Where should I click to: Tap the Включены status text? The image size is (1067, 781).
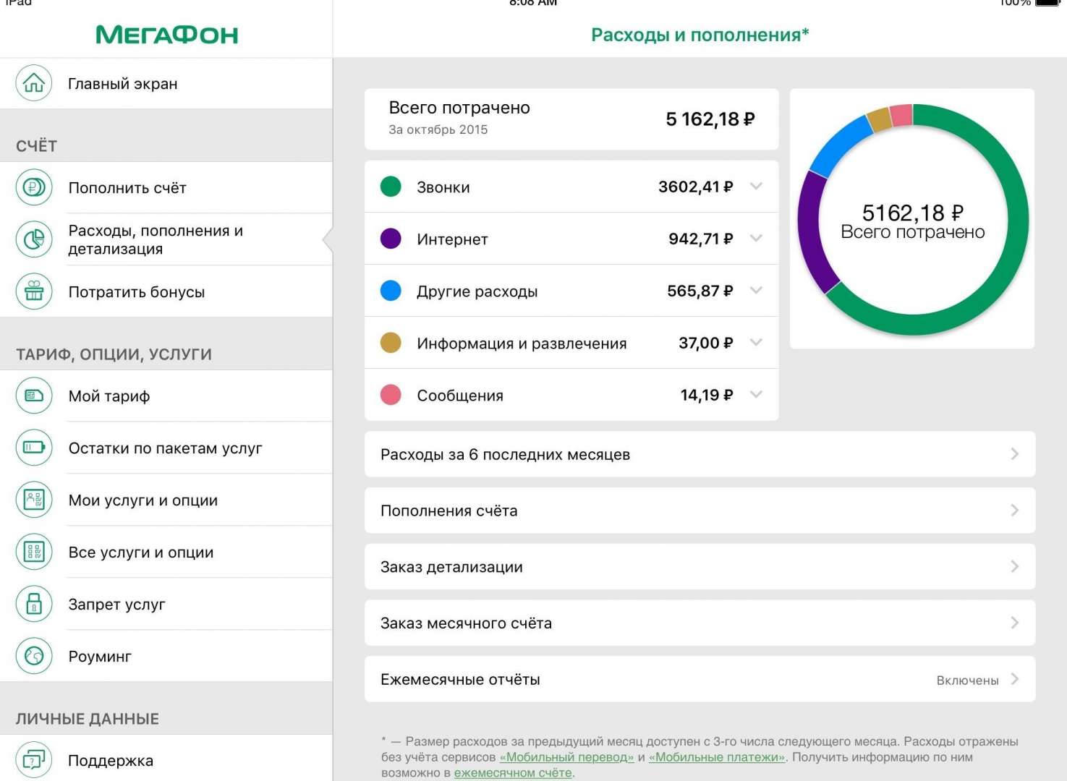click(967, 680)
